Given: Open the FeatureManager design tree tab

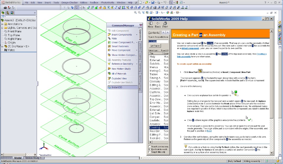Looking at the screenshot, I should pos(3,13).
